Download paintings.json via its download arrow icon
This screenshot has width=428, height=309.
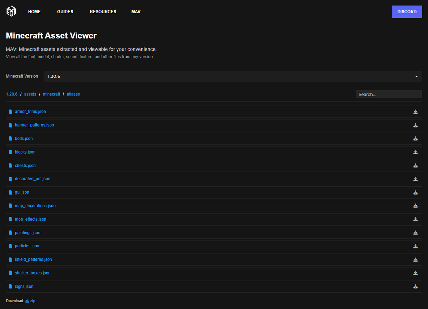[416, 232]
